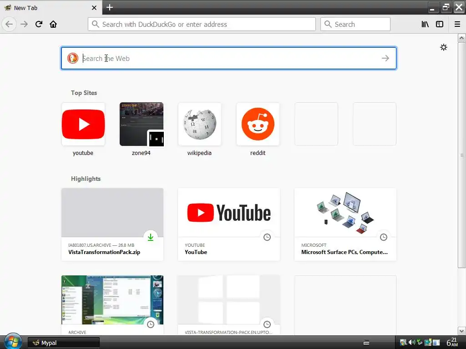Open Microsoft Surface PCs highlight card

[345, 224]
